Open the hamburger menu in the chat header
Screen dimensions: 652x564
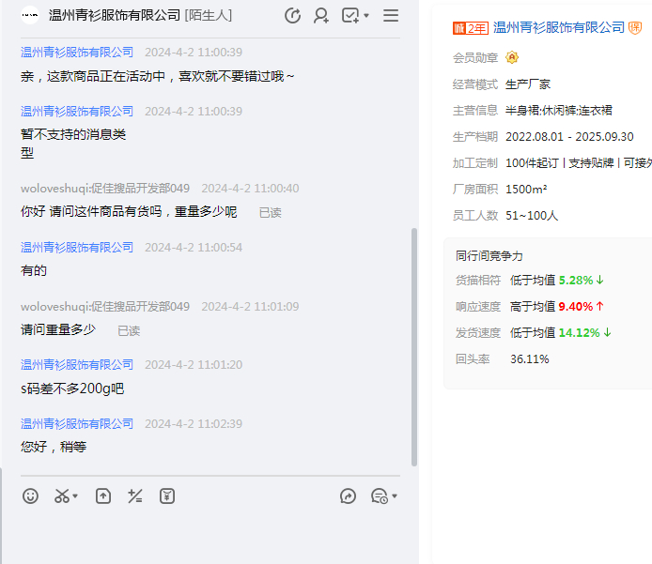coord(391,15)
